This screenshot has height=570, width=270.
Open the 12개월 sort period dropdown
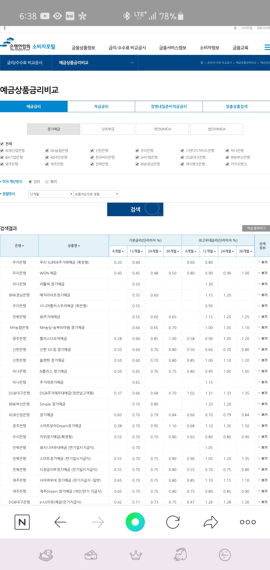(50, 194)
